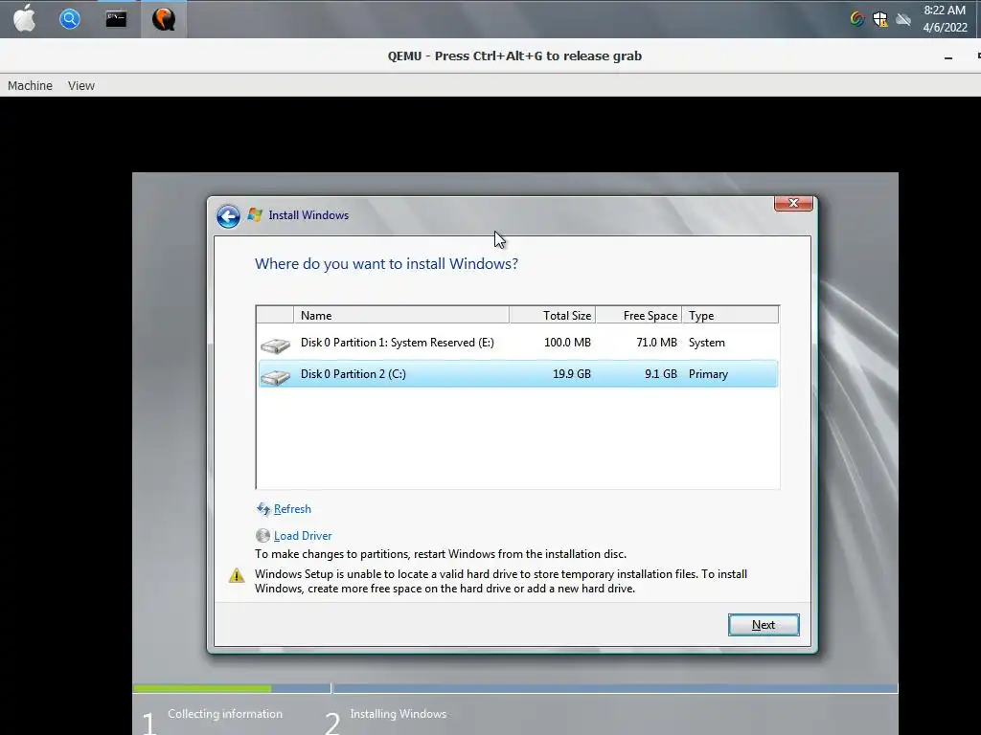Click the 'Where do you want to install Windows?' heading
Screen dimensions: 981x735
tap(386, 264)
